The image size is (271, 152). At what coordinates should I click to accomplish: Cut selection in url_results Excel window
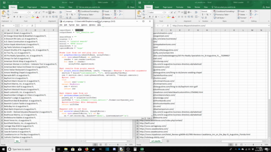(x=144, y=11)
